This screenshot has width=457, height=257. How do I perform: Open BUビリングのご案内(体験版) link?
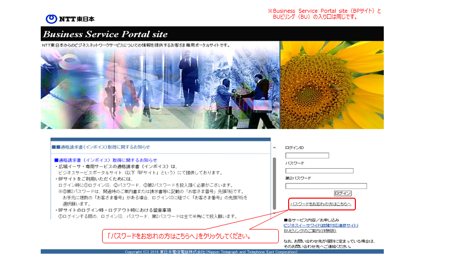click(x=310, y=231)
